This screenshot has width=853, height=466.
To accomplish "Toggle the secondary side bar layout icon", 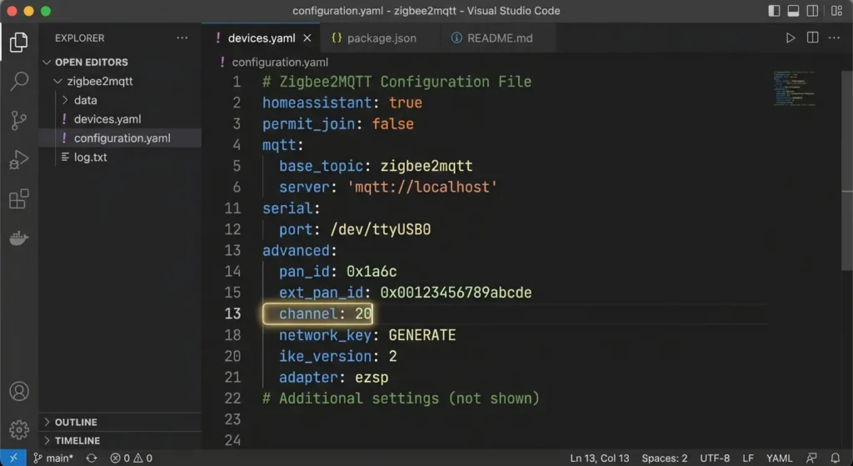I will pos(812,11).
